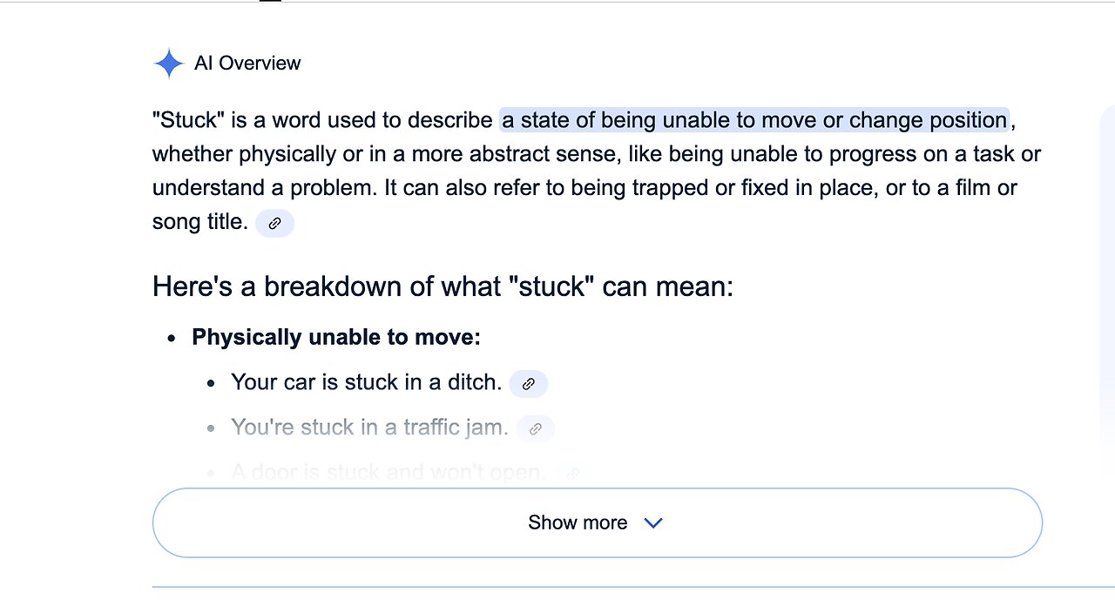Click faded link icon after "won't open"
This screenshot has height=613, width=1115.
coord(572,474)
